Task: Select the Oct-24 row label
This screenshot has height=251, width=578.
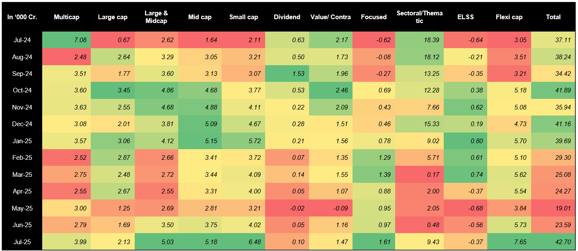Action: [22, 90]
